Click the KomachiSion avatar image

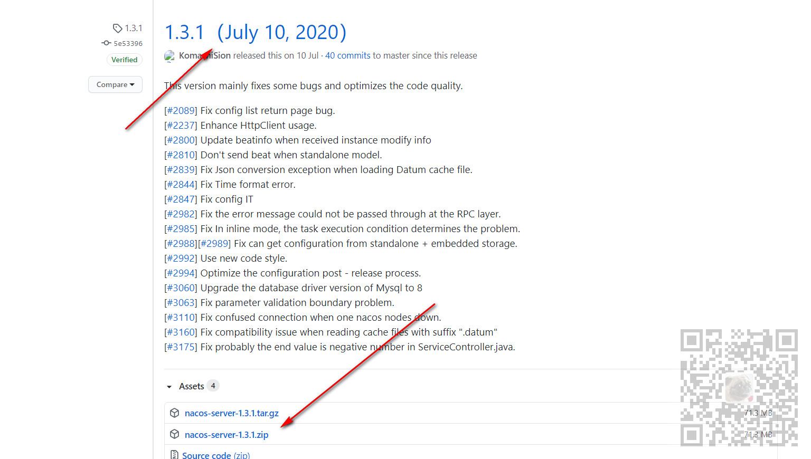coord(169,56)
